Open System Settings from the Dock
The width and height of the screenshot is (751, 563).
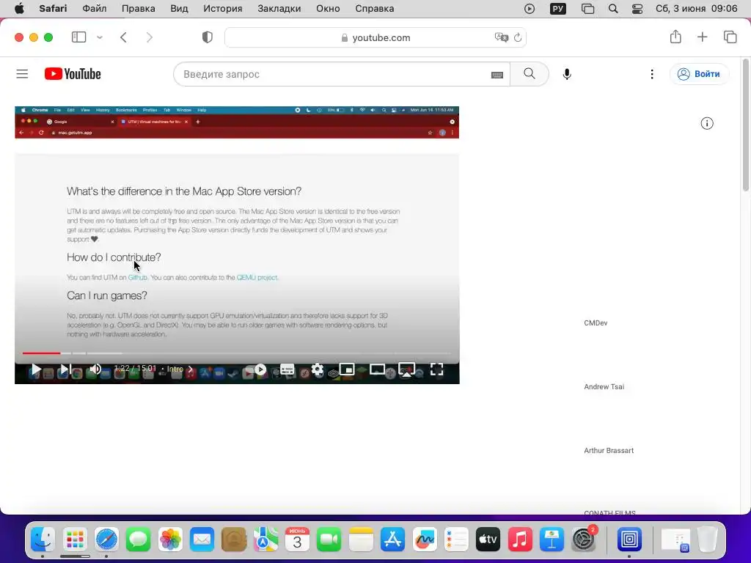[x=584, y=540]
